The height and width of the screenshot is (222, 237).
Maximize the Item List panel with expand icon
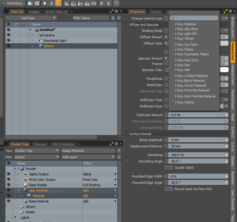(x=112, y=11)
